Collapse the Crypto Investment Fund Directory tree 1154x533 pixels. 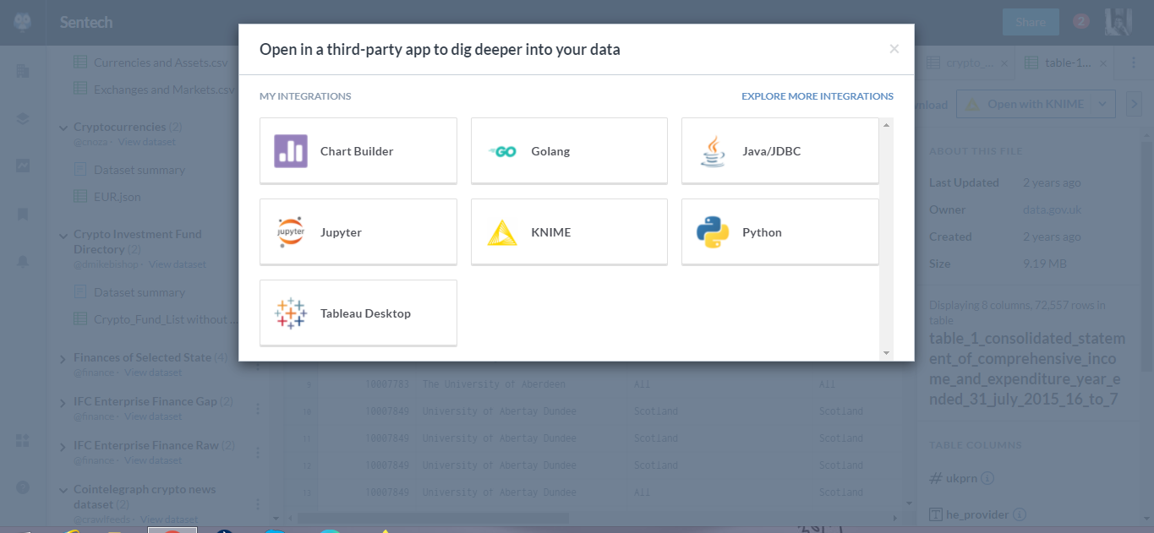63,235
